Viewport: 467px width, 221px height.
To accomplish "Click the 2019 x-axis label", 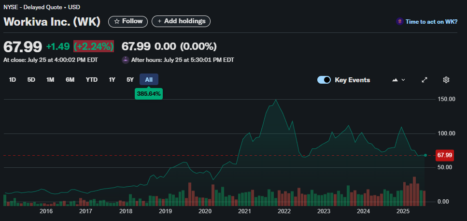I will 165,211.
